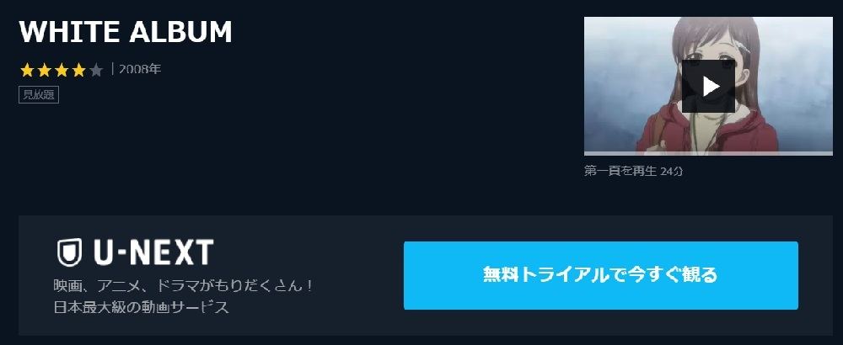Start the 無料トライアルで今すぐ観る button

click(x=600, y=275)
